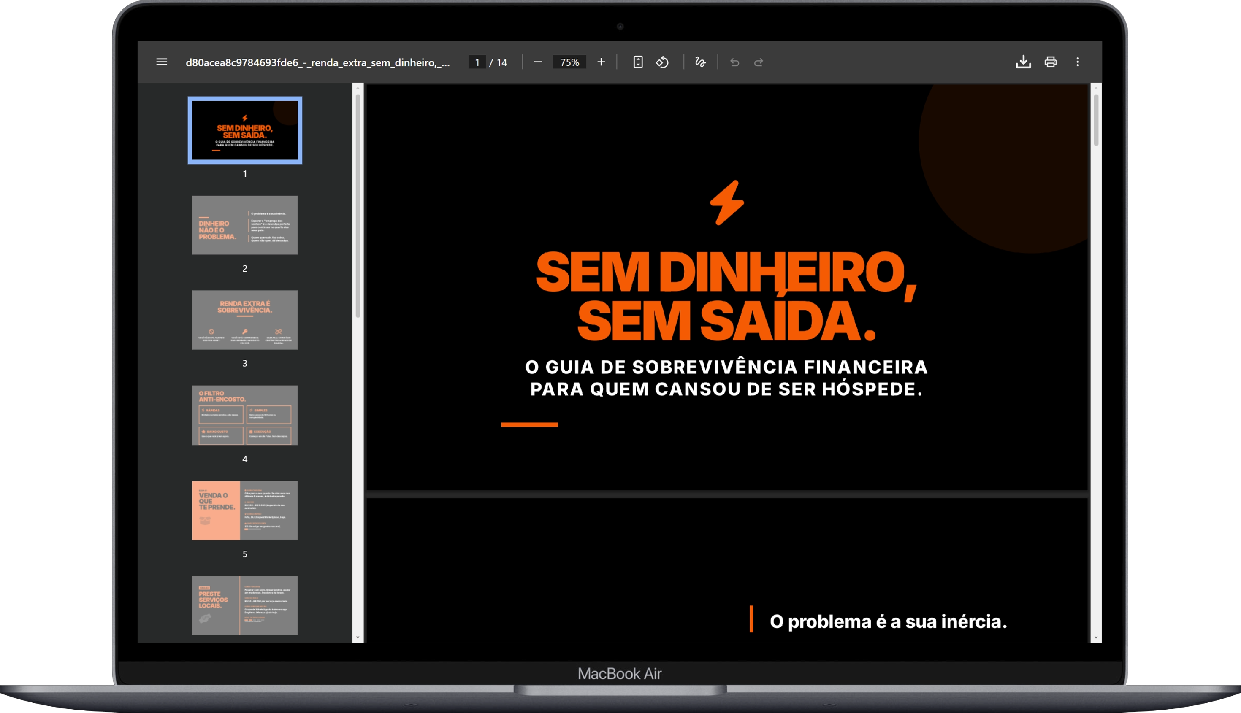The height and width of the screenshot is (713, 1241).
Task: Edit the 75% zoom level field
Action: pos(569,62)
